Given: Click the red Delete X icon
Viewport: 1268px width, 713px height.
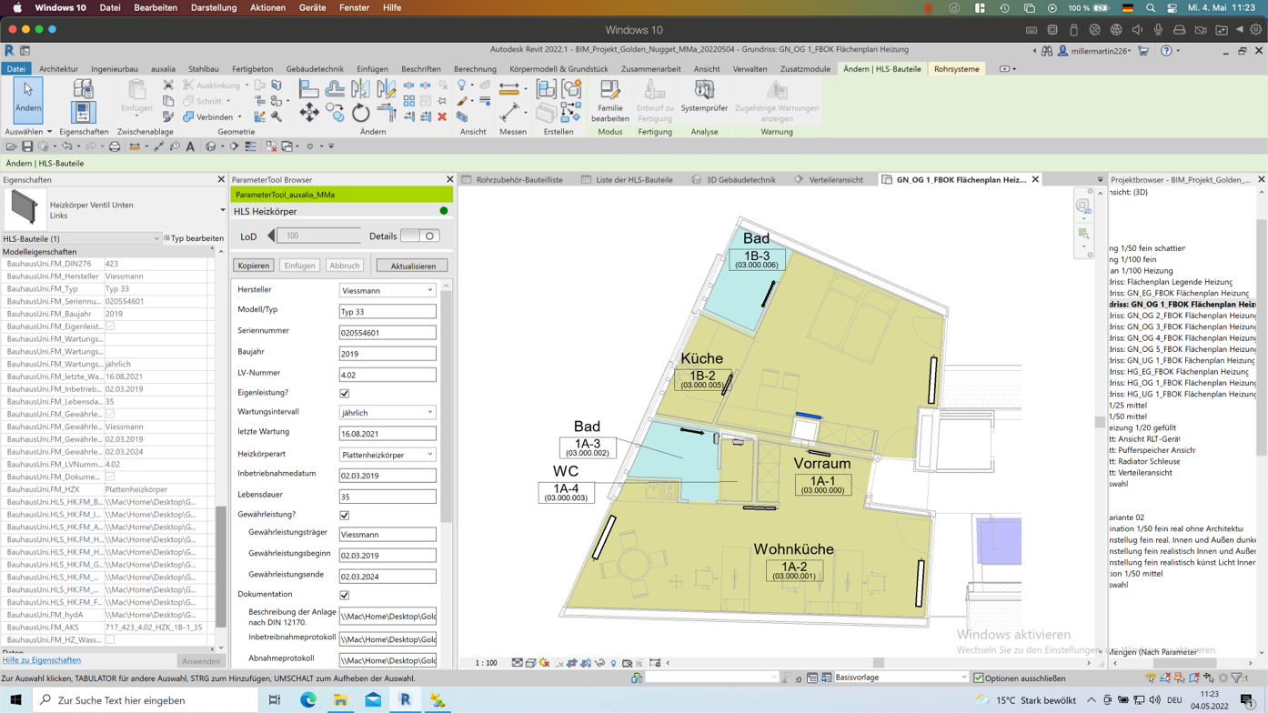Looking at the screenshot, I should click(x=442, y=116).
